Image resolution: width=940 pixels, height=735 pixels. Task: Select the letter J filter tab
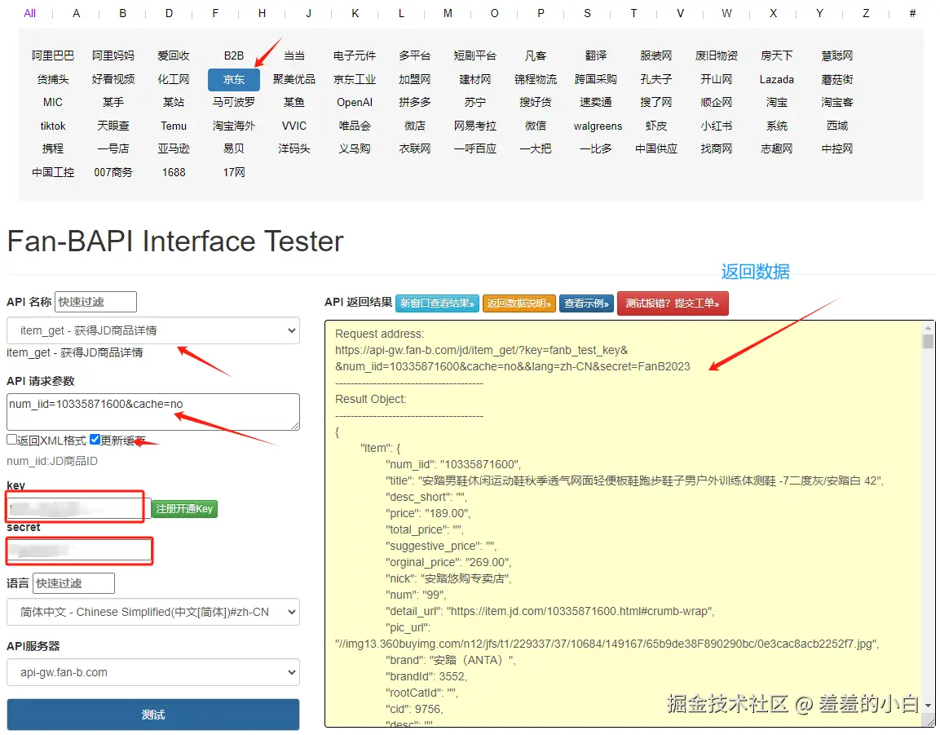click(x=308, y=13)
